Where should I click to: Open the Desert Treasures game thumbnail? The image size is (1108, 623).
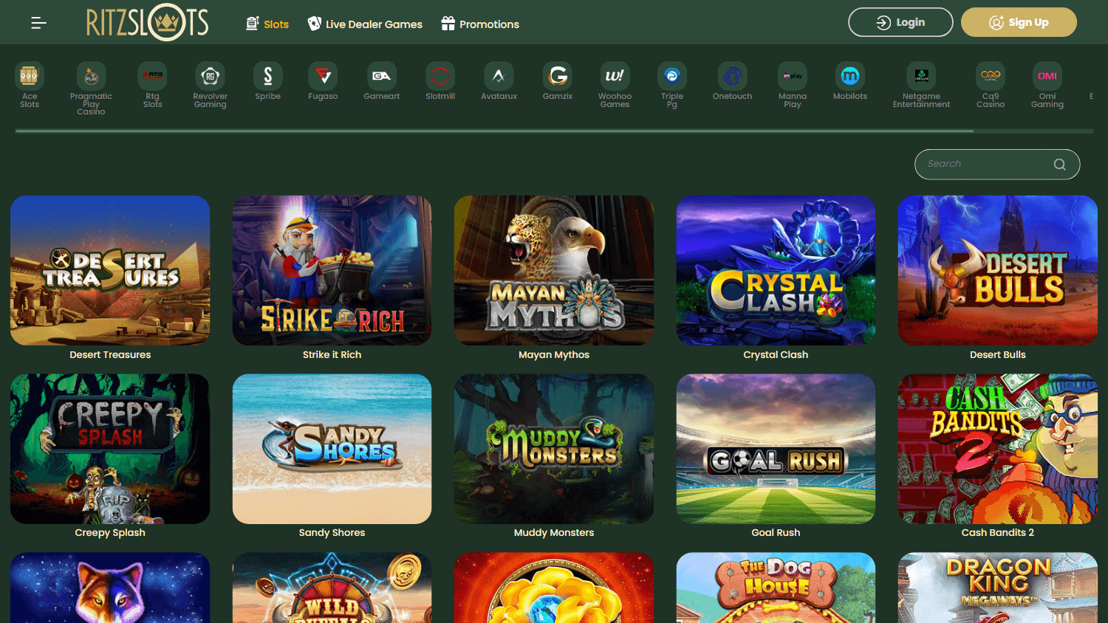(110, 270)
